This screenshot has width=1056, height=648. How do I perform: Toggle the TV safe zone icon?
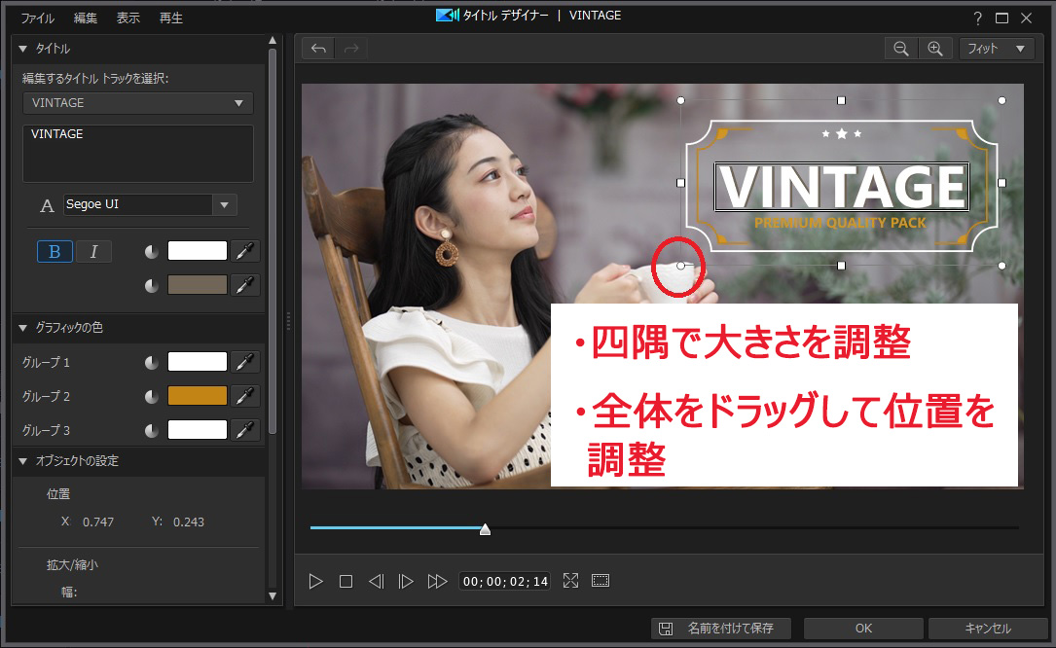pos(601,581)
